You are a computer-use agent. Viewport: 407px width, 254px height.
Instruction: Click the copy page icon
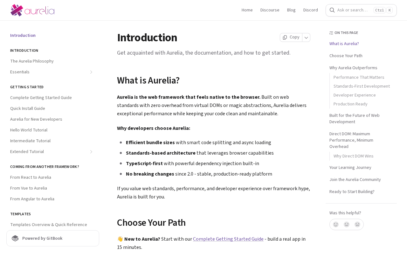(285, 37)
